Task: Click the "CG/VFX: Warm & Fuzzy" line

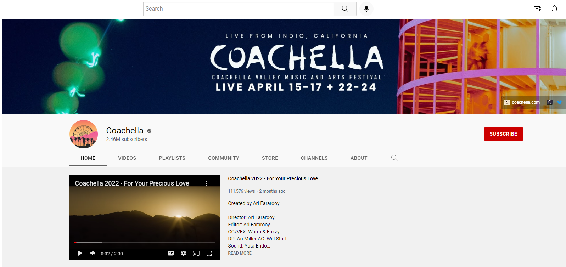Action: [x=254, y=232]
